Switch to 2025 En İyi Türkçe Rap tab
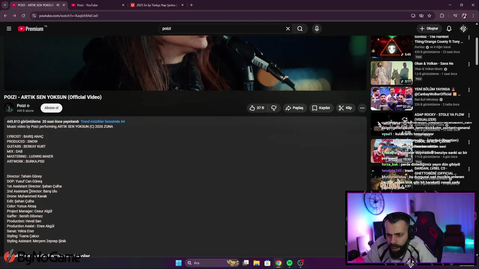 [156, 5]
